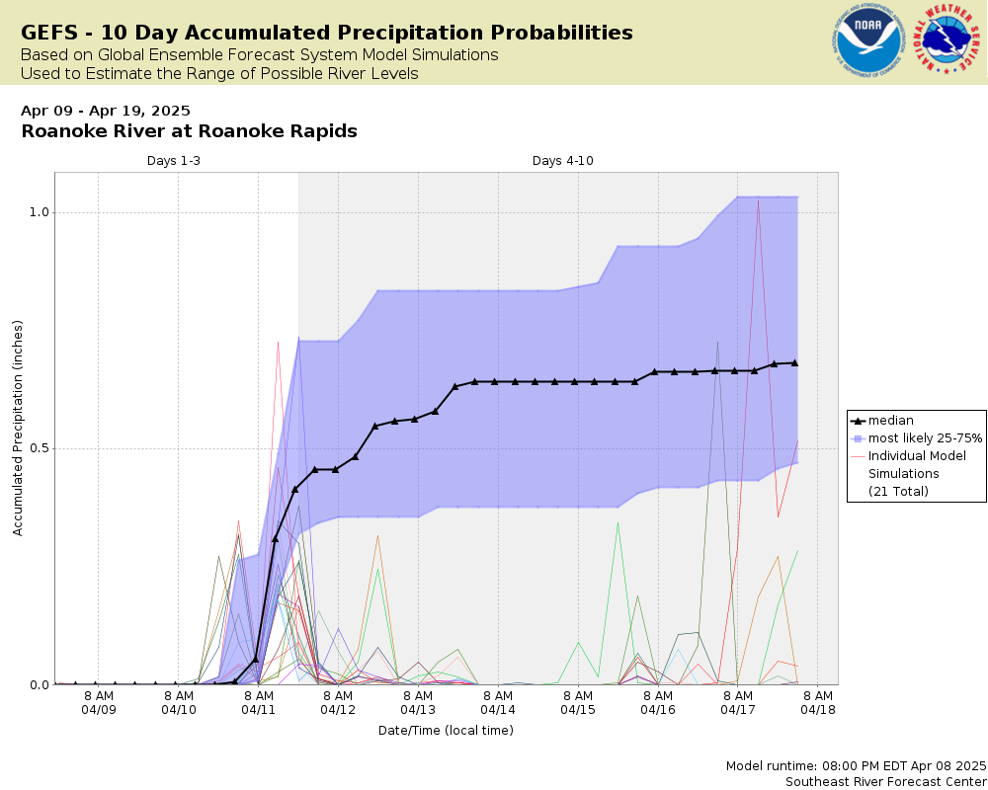The width and height of the screenshot is (988, 790).
Task: Click the 0.5 y-axis value label
Action: (40, 448)
